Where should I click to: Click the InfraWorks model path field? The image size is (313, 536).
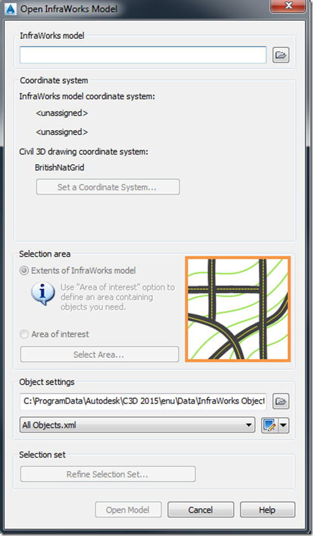(143, 55)
